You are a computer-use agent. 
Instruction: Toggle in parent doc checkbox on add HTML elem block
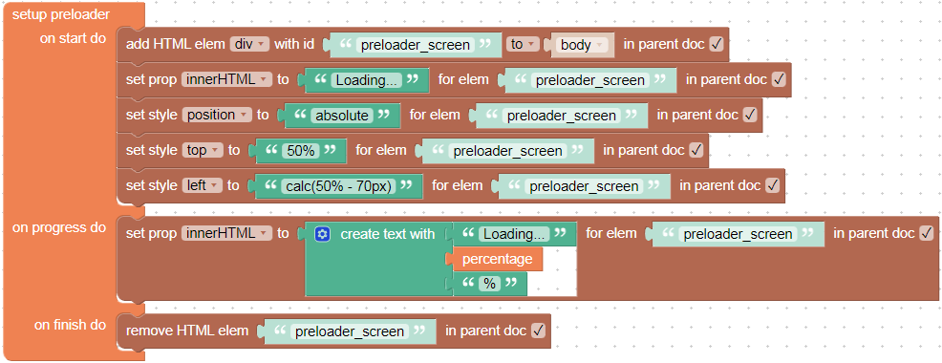(x=717, y=45)
